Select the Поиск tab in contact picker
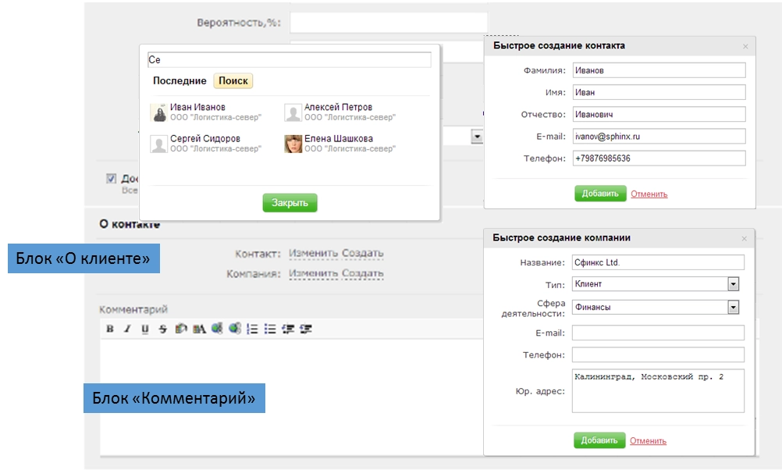The height and width of the screenshot is (470, 782). coord(233,81)
